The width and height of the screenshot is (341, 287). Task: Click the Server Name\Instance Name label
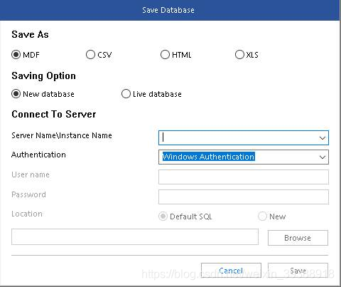(x=62, y=135)
